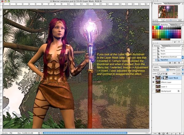
Task: Open History panel flyout menu
Action: 182,46
